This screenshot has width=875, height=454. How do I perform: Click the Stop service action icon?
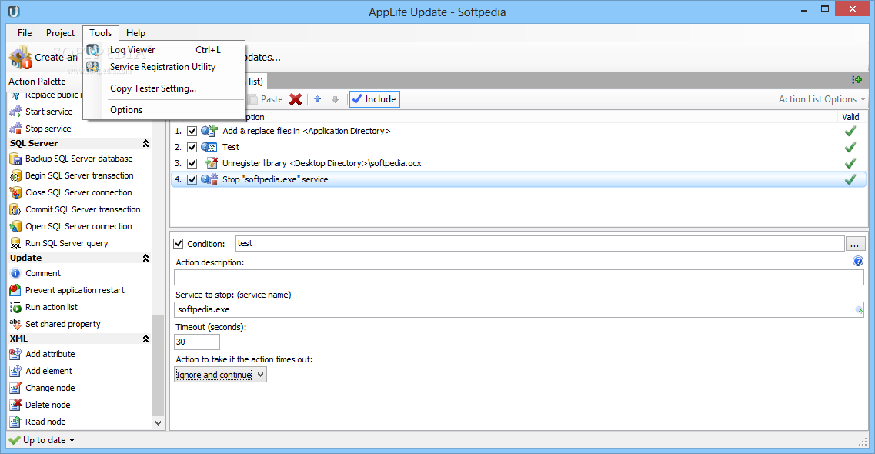point(15,129)
